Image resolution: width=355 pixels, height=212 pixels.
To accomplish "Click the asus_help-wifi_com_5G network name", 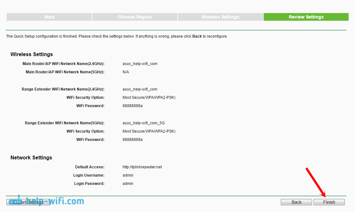I will tap(144, 123).
